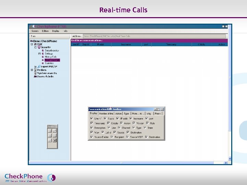
Task: Sort by the port column header
Action: click(x=146, y=45)
